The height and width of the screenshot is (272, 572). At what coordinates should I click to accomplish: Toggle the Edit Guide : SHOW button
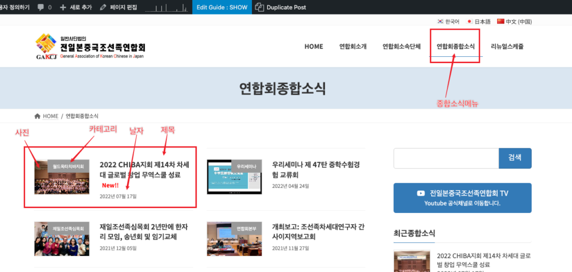pyautogui.click(x=223, y=7)
